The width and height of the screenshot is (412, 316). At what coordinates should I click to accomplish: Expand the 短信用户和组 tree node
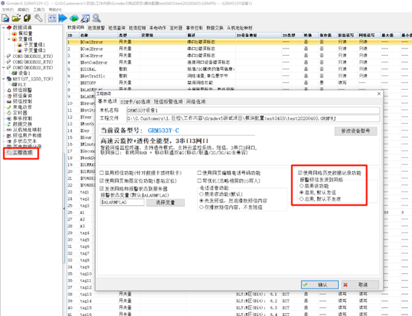[4, 136]
